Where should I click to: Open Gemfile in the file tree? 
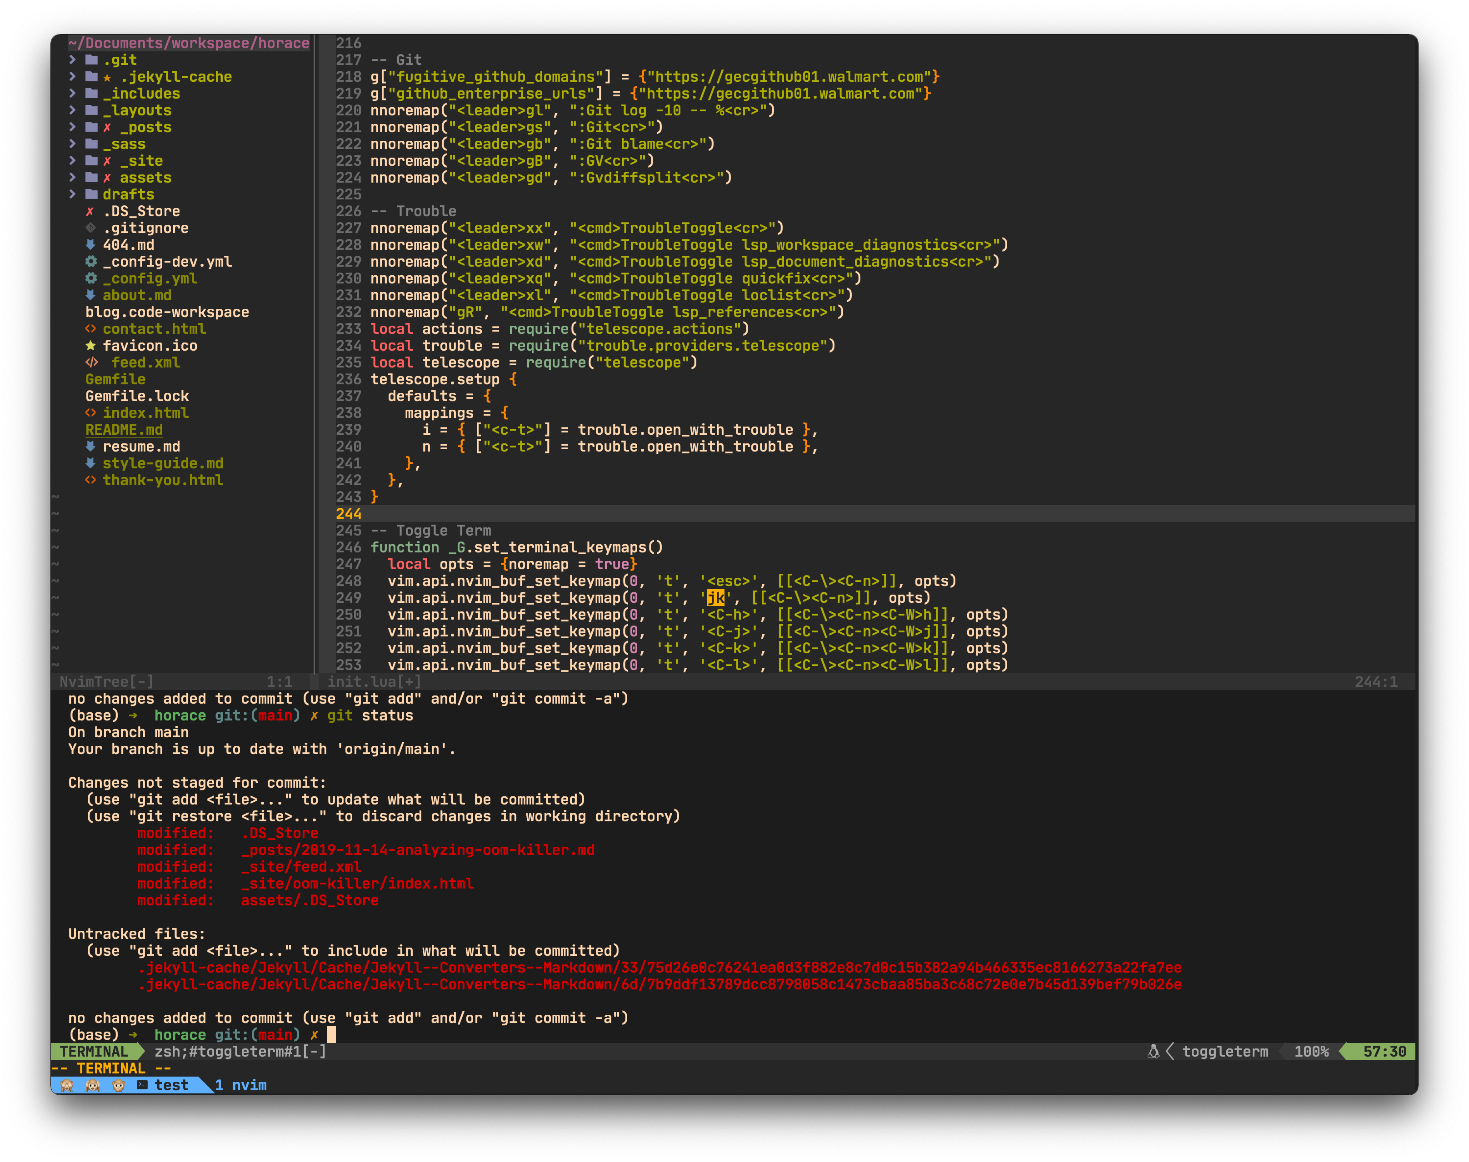tap(116, 379)
